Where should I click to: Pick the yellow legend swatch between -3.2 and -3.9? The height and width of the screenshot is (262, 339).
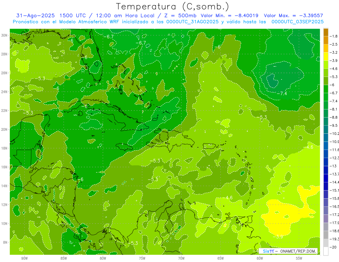(x=326, y=57)
